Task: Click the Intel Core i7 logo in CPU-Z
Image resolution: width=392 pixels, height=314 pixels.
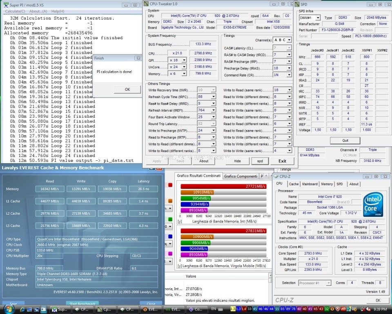Action: (x=372, y=204)
